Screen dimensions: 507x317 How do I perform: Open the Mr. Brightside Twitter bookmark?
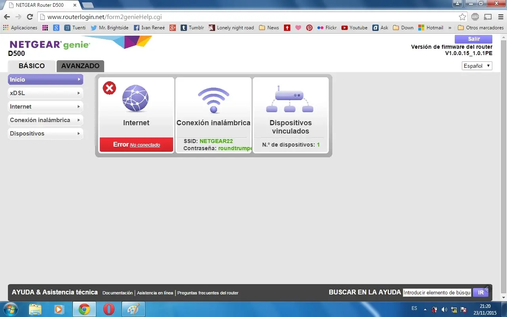pos(110,28)
